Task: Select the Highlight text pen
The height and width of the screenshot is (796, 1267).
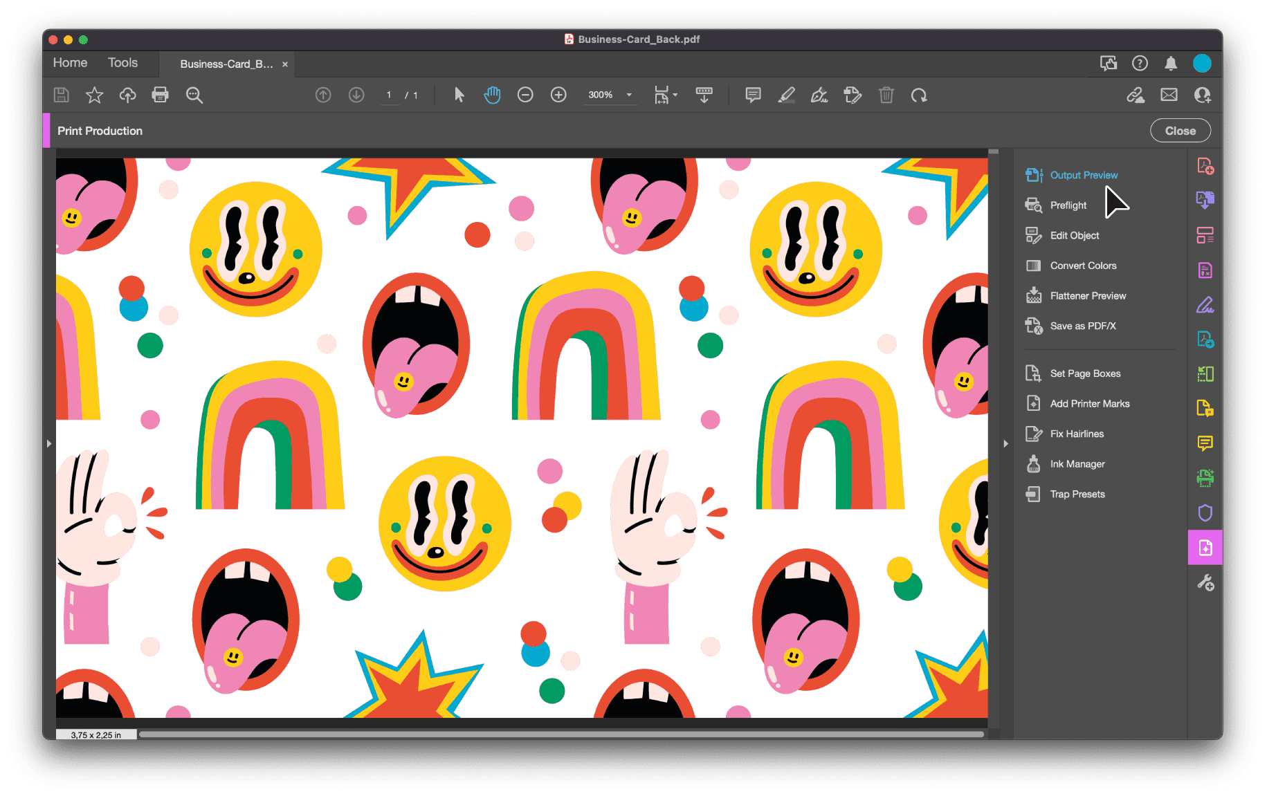Action: (786, 95)
